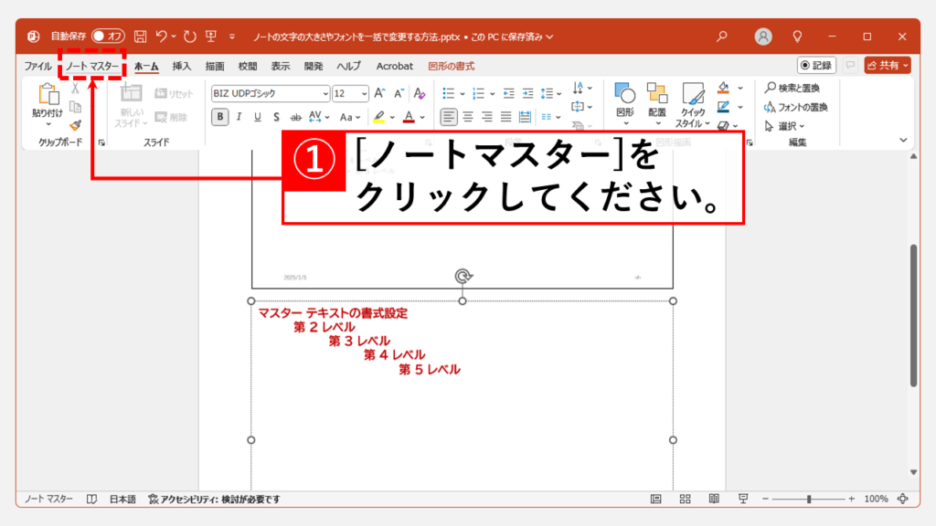
Task: Open the font size dropdown
Action: [x=364, y=93]
